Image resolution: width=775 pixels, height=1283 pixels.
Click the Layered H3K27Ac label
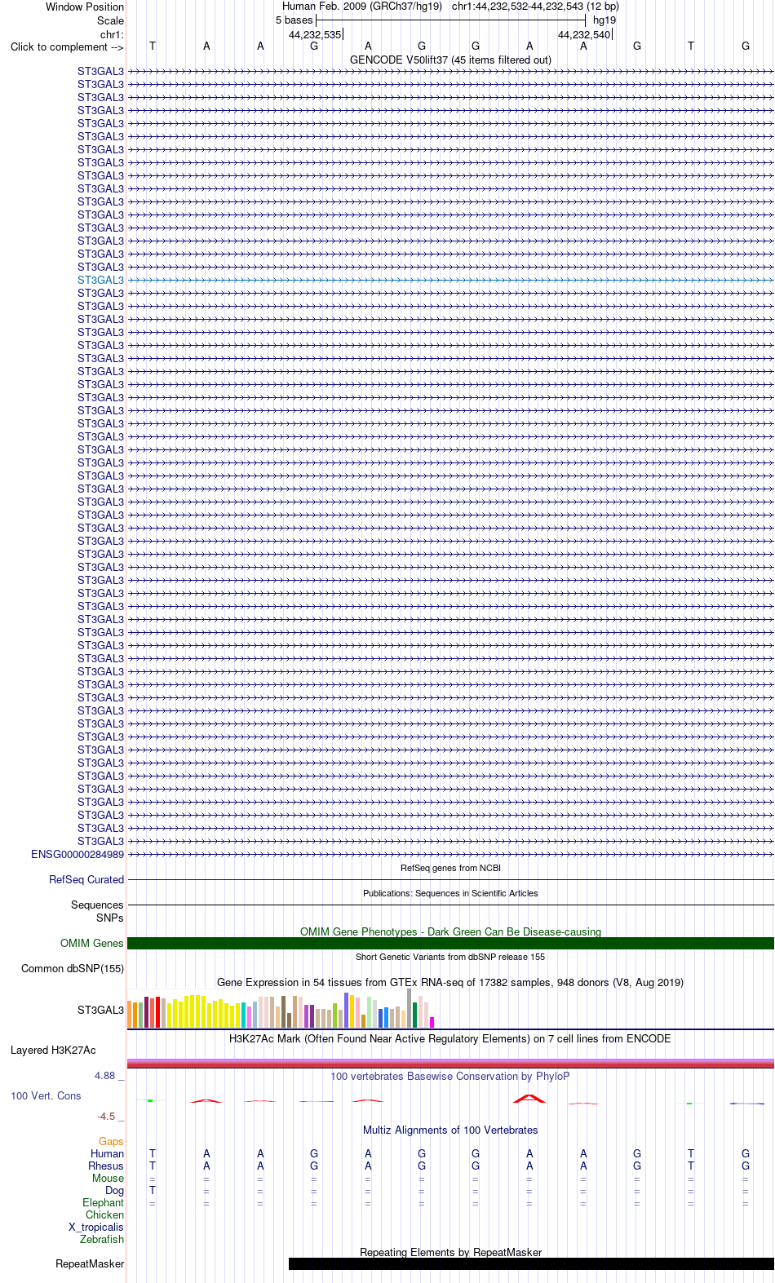[53, 1050]
